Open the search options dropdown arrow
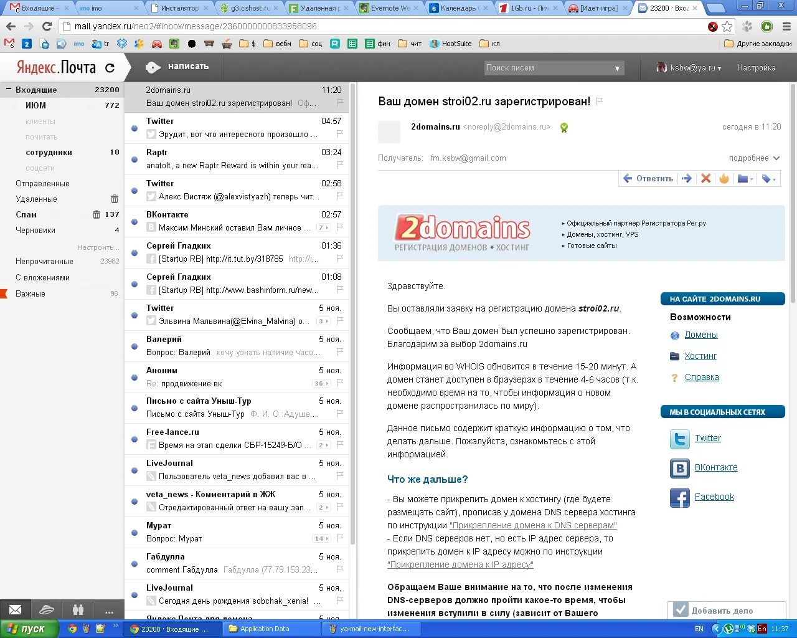This screenshot has width=797, height=638. 618,69
